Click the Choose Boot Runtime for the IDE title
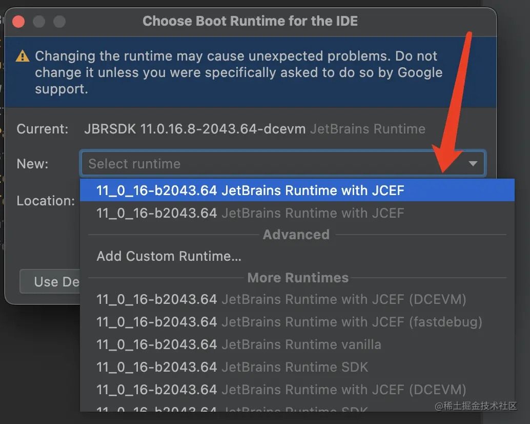Screen dimensions: 530x424 (x=250, y=21)
